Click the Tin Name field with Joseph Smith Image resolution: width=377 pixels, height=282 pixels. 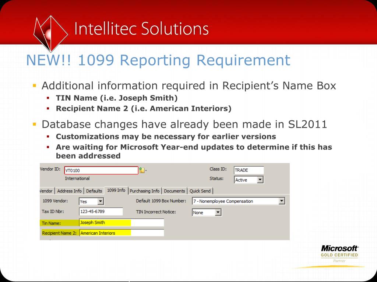121,223
